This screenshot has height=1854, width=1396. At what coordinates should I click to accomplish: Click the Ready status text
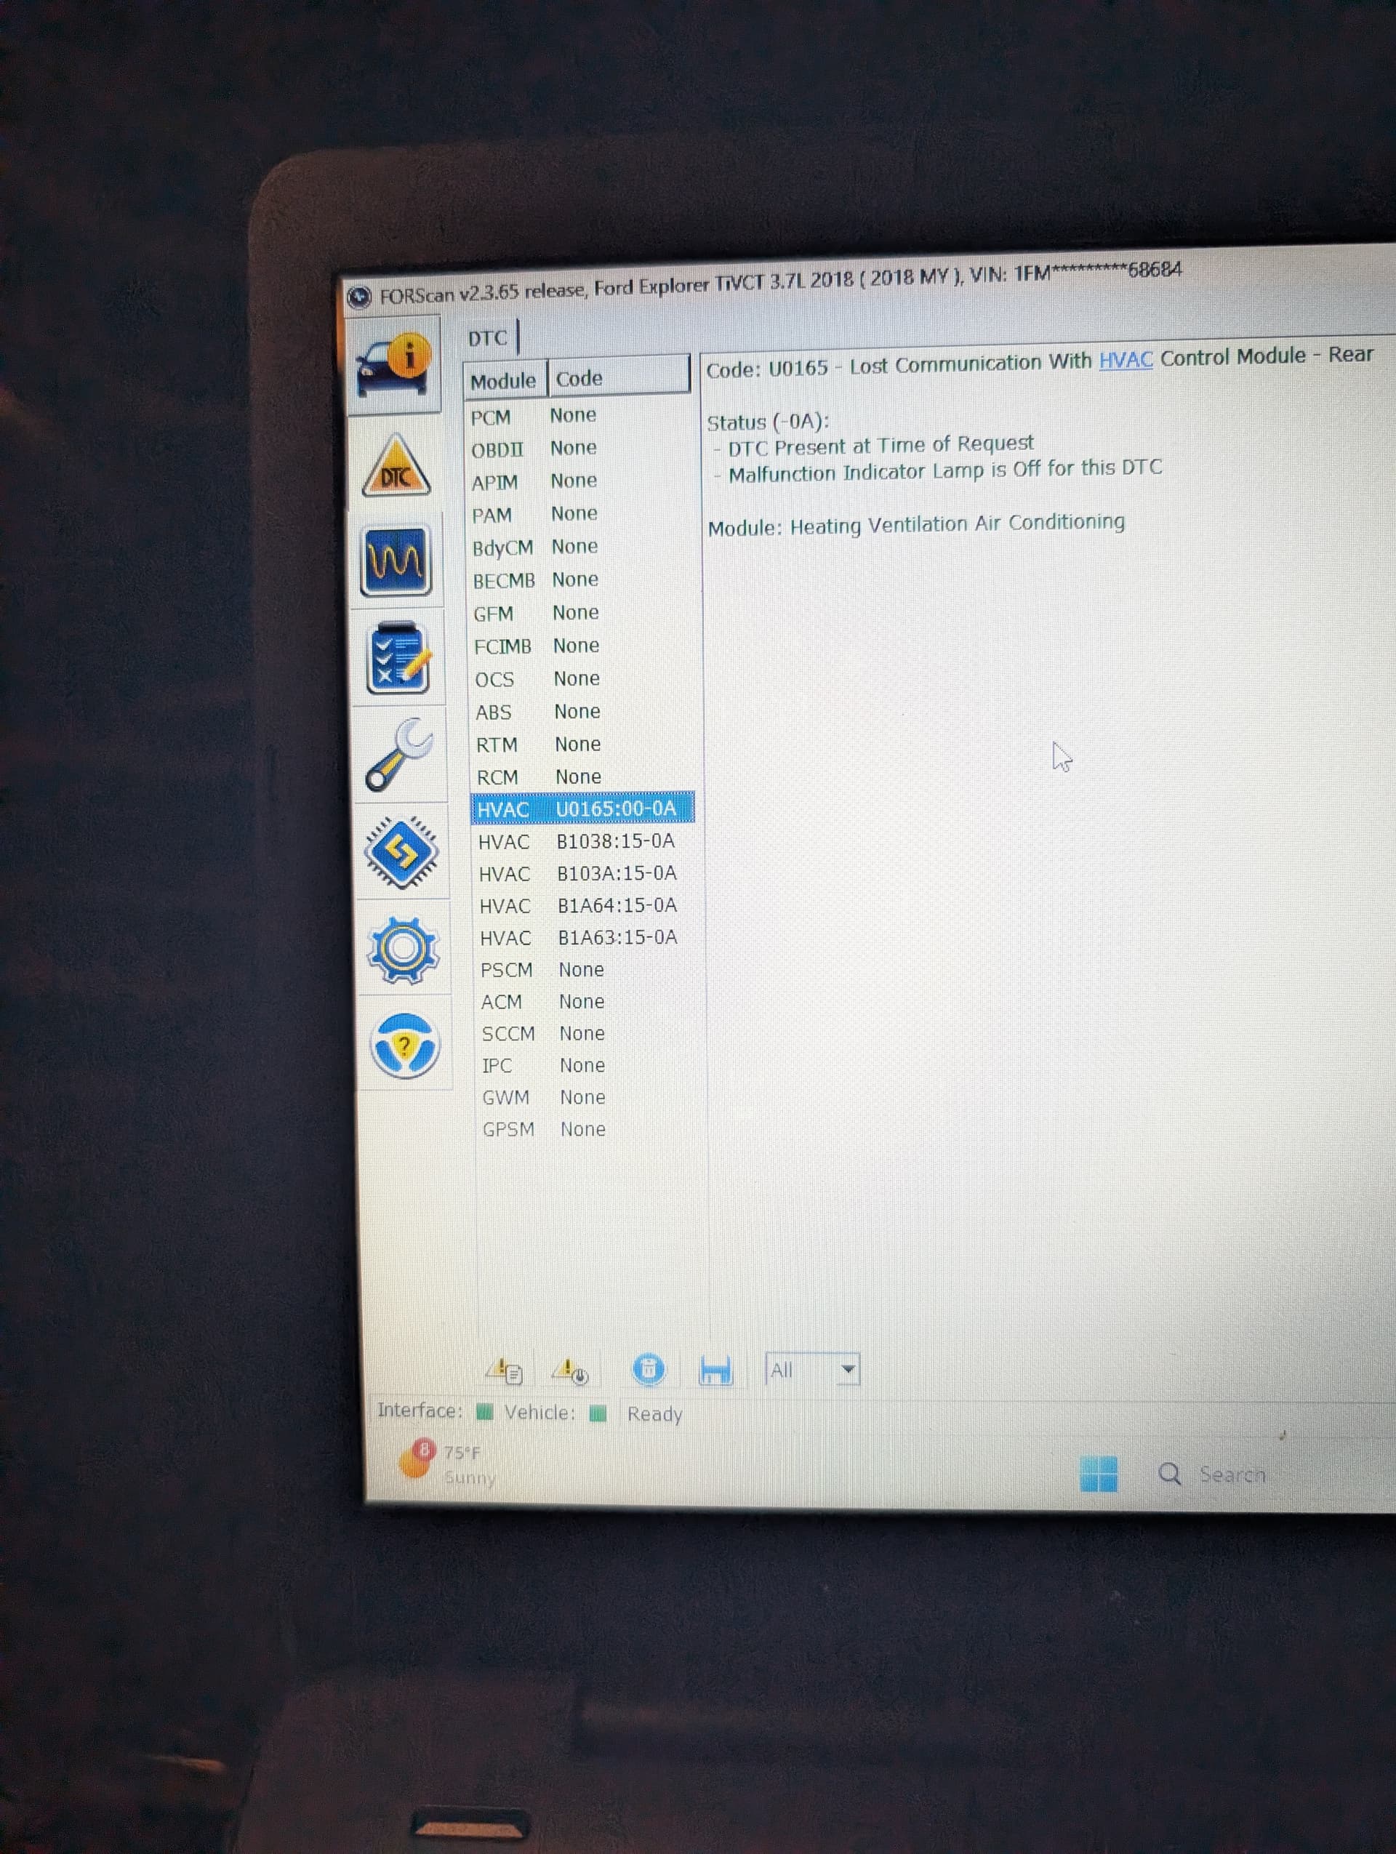click(x=654, y=1414)
